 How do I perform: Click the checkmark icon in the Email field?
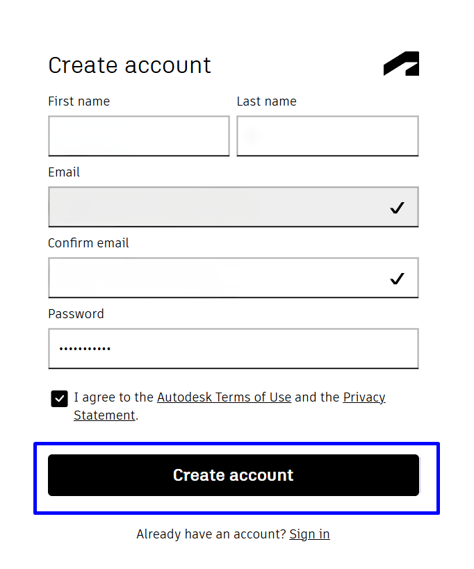(x=397, y=208)
